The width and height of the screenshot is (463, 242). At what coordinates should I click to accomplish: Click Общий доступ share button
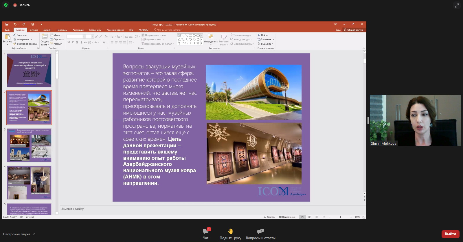353,30
